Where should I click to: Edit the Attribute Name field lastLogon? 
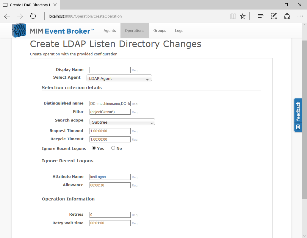click(x=110, y=177)
